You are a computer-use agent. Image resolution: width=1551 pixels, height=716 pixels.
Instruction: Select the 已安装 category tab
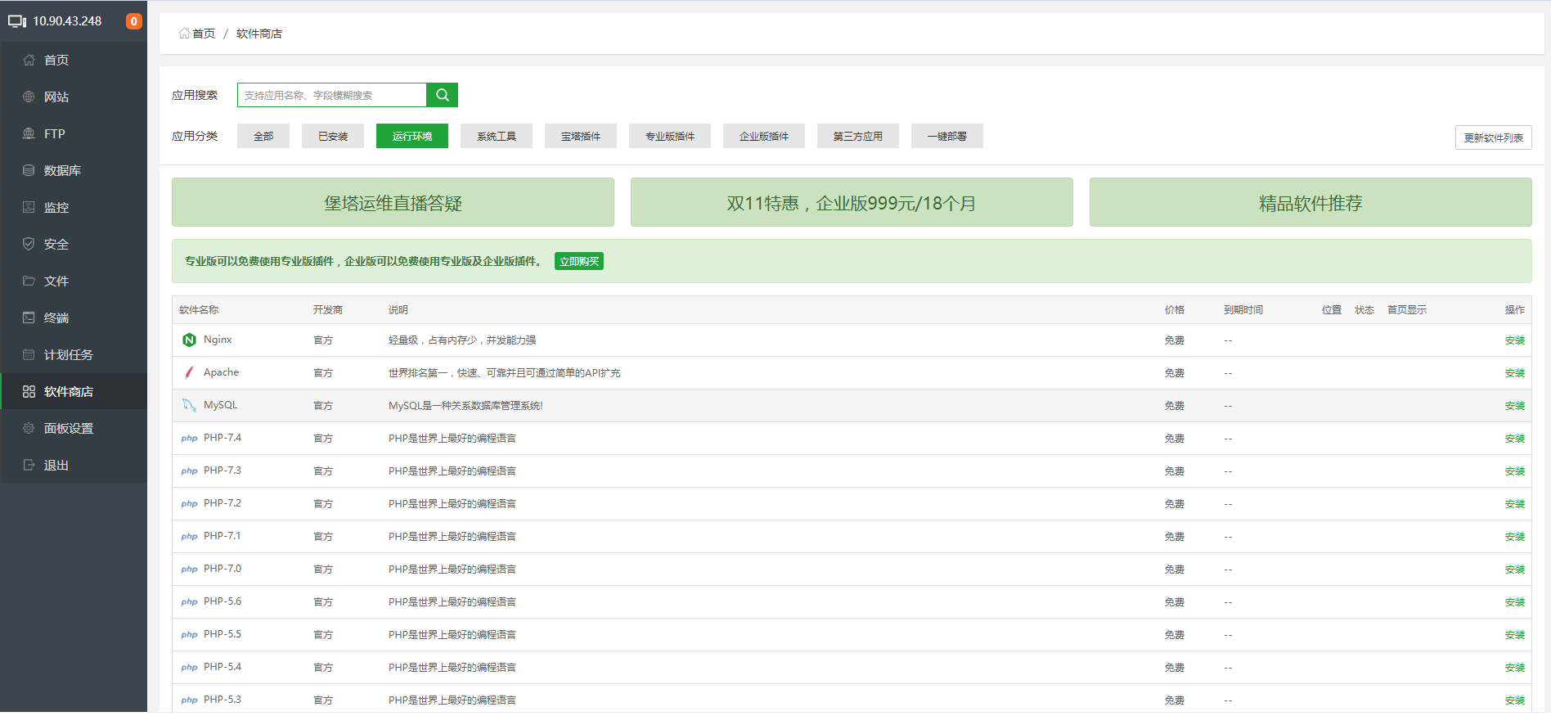click(x=333, y=136)
